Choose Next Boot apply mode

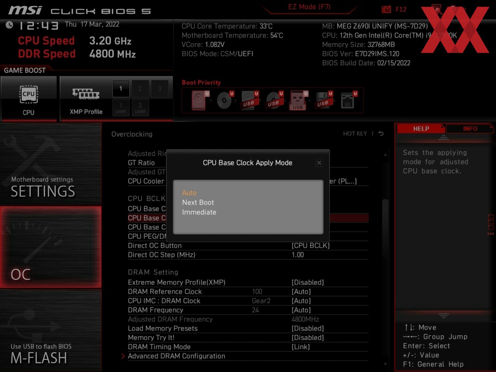198,202
